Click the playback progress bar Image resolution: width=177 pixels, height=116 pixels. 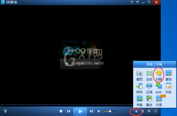click(69, 105)
